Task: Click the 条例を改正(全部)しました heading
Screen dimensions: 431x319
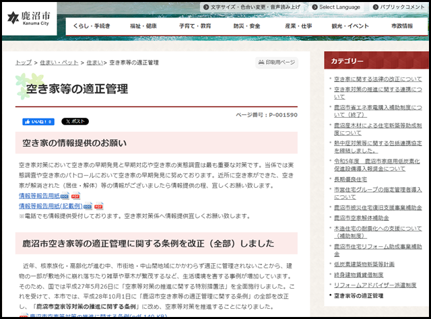Action: tap(156, 244)
